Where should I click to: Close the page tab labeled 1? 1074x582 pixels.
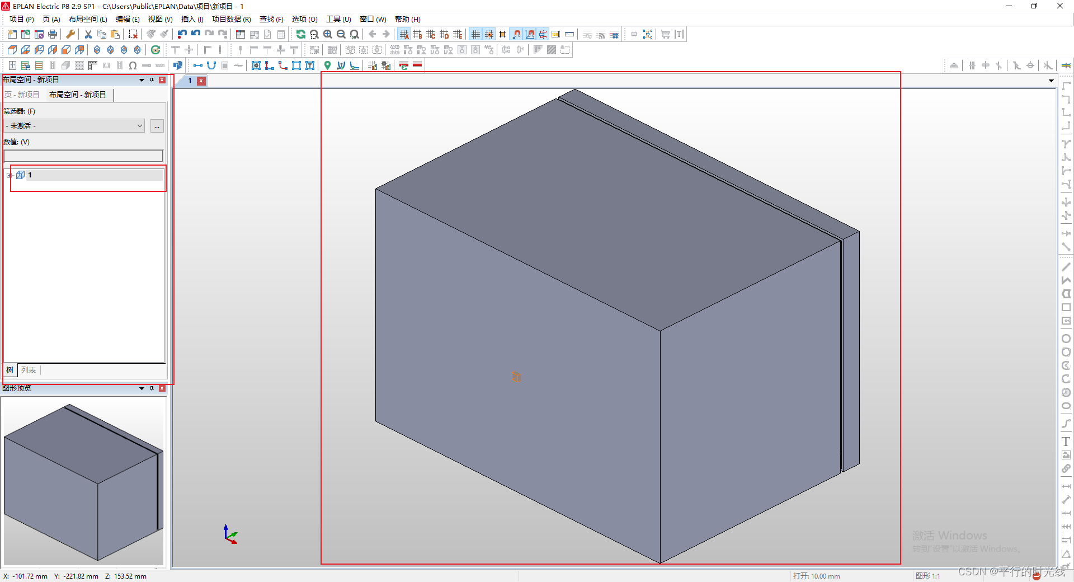click(201, 81)
